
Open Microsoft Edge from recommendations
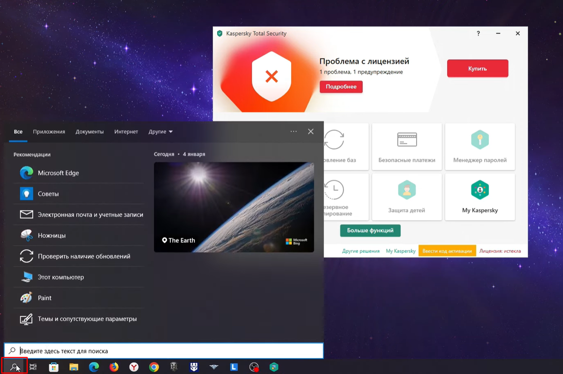point(78,173)
